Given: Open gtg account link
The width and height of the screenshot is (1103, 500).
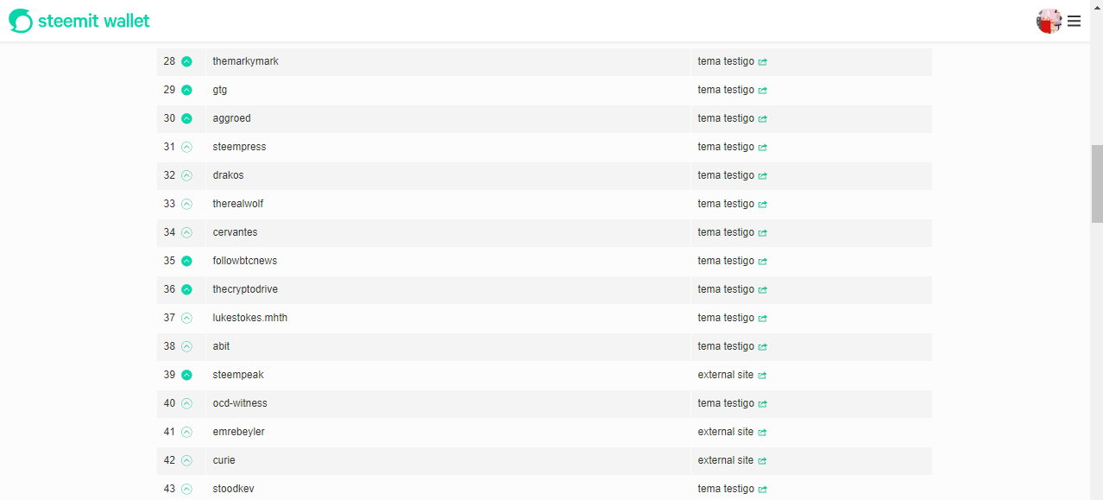Looking at the screenshot, I should (x=220, y=90).
